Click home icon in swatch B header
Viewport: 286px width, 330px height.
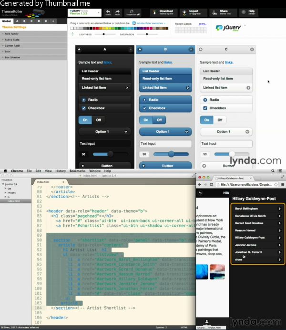(140, 50)
